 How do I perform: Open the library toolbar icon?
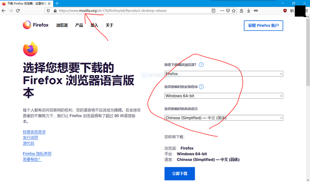pos(292,11)
